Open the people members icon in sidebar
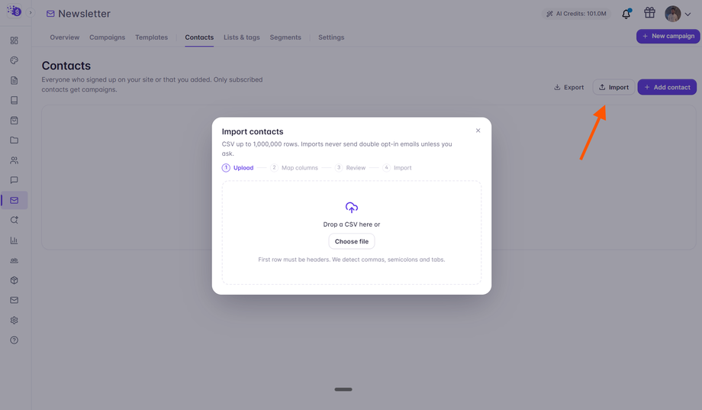Image resolution: width=702 pixels, height=410 pixels. coord(14,160)
